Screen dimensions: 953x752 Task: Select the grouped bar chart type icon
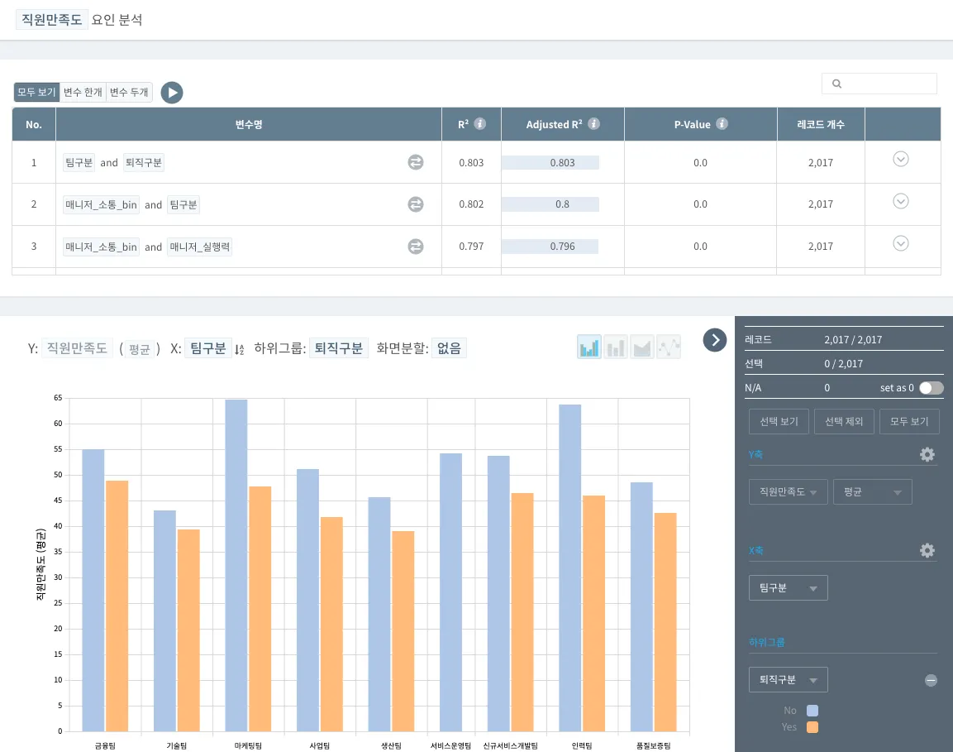tap(589, 347)
